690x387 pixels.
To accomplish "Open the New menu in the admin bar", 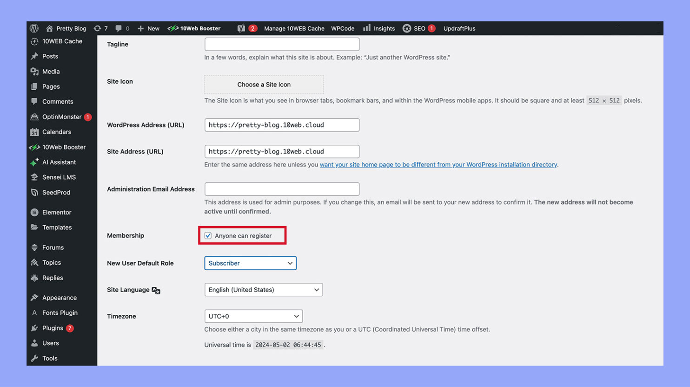I will [148, 28].
